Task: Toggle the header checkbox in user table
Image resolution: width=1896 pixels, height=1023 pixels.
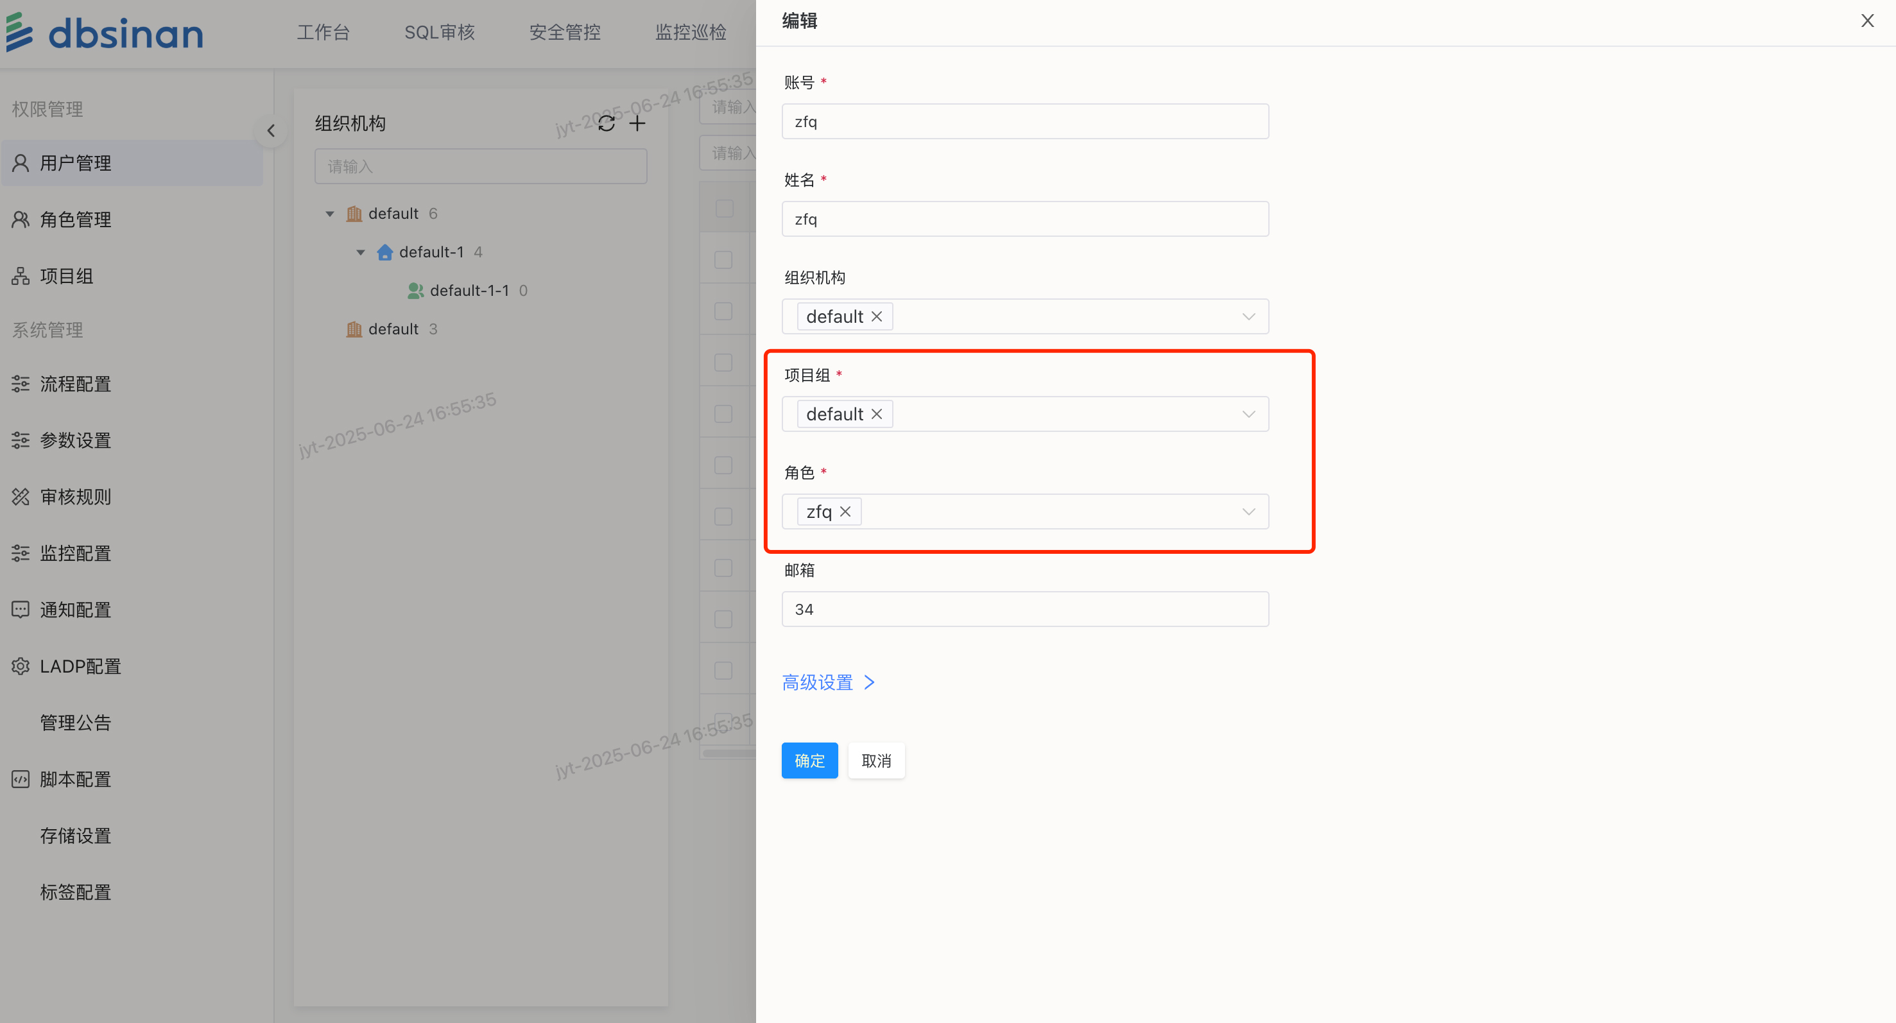Action: 724,209
